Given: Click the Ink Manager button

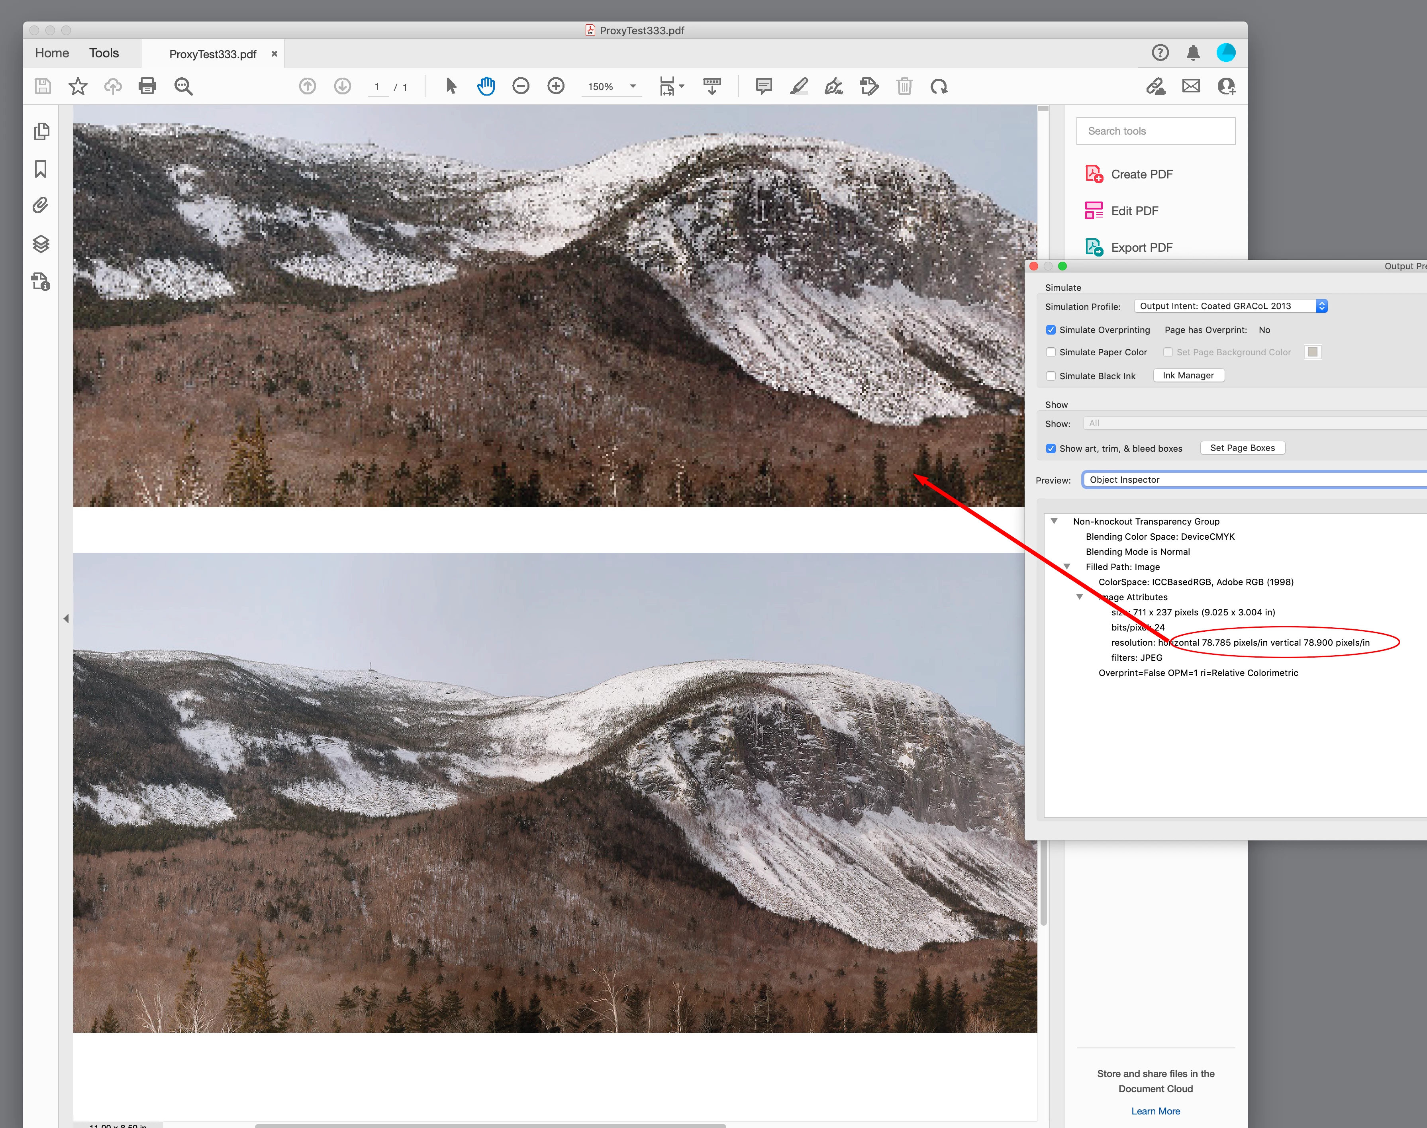Looking at the screenshot, I should click(1188, 375).
